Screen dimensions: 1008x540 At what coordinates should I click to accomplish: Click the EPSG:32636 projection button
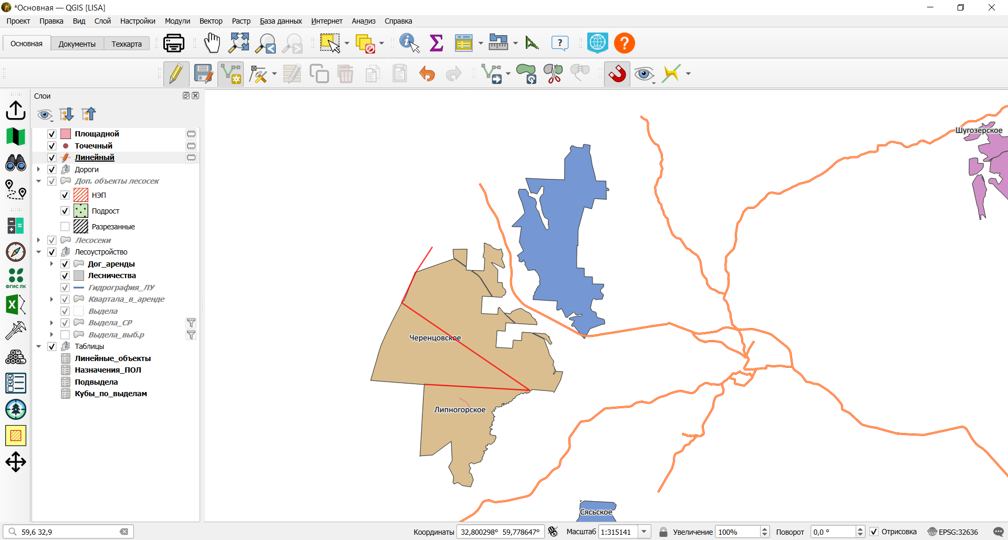953,532
